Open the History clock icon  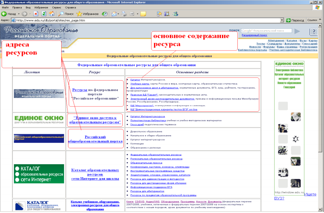(x=104, y=14)
